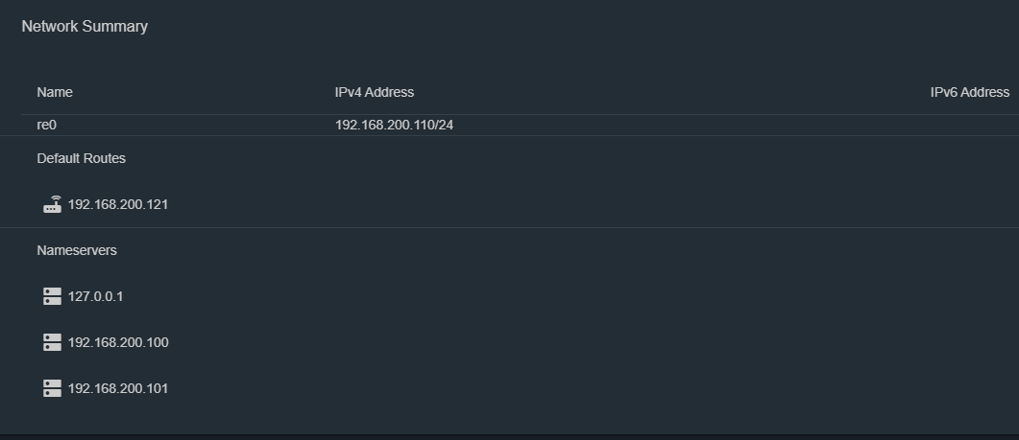This screenshot has width=1019, height=440.
Task: Select the server icon beside 192.168.200.100
Action: 52,342
